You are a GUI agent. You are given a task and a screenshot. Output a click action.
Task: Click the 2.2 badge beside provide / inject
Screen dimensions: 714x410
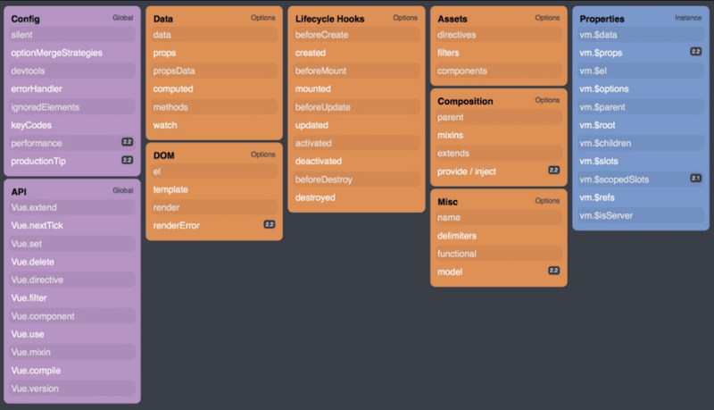553,170
